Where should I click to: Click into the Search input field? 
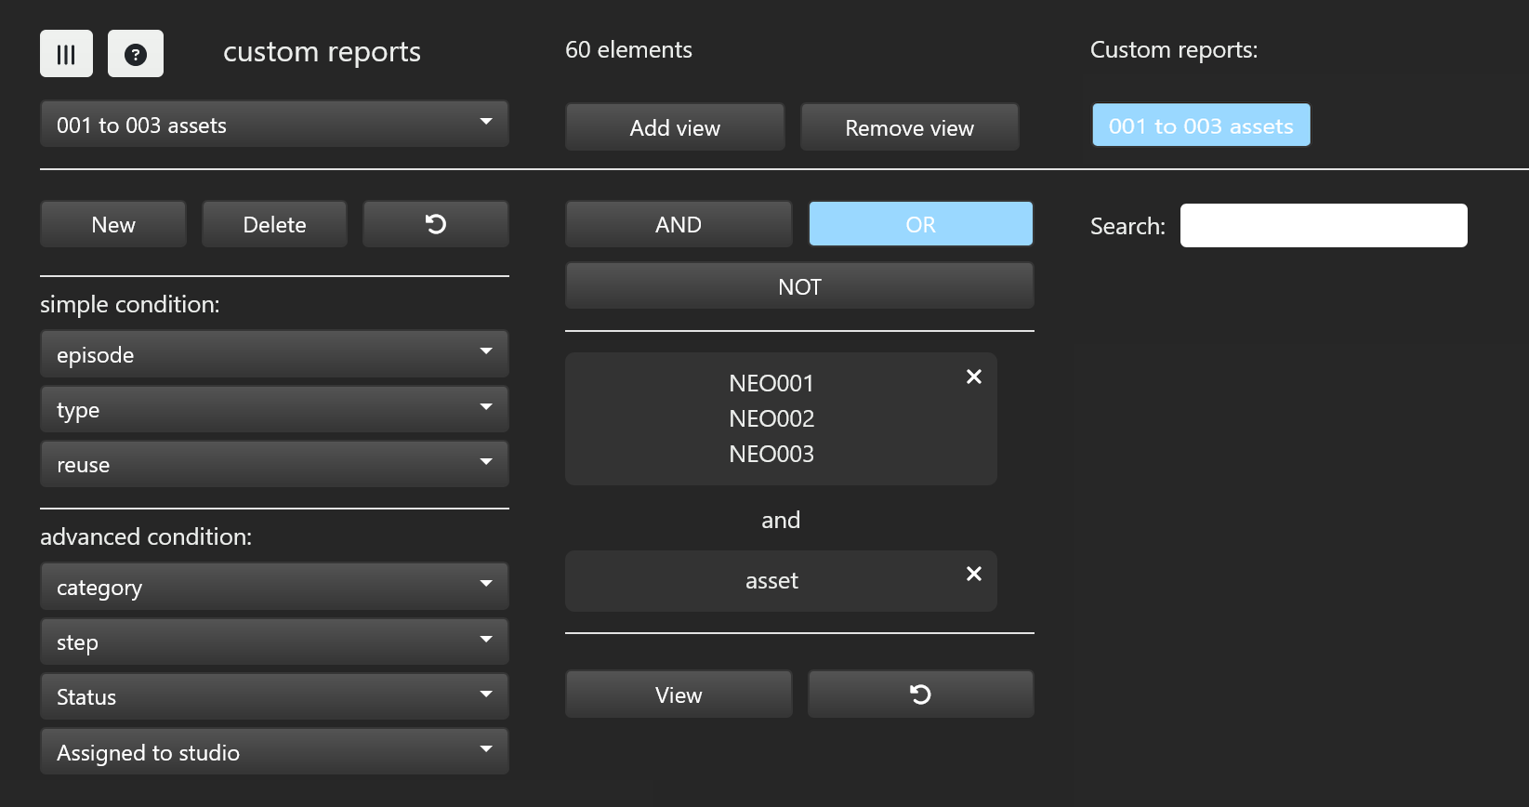pyautogui.click(x=1323, y=226)
